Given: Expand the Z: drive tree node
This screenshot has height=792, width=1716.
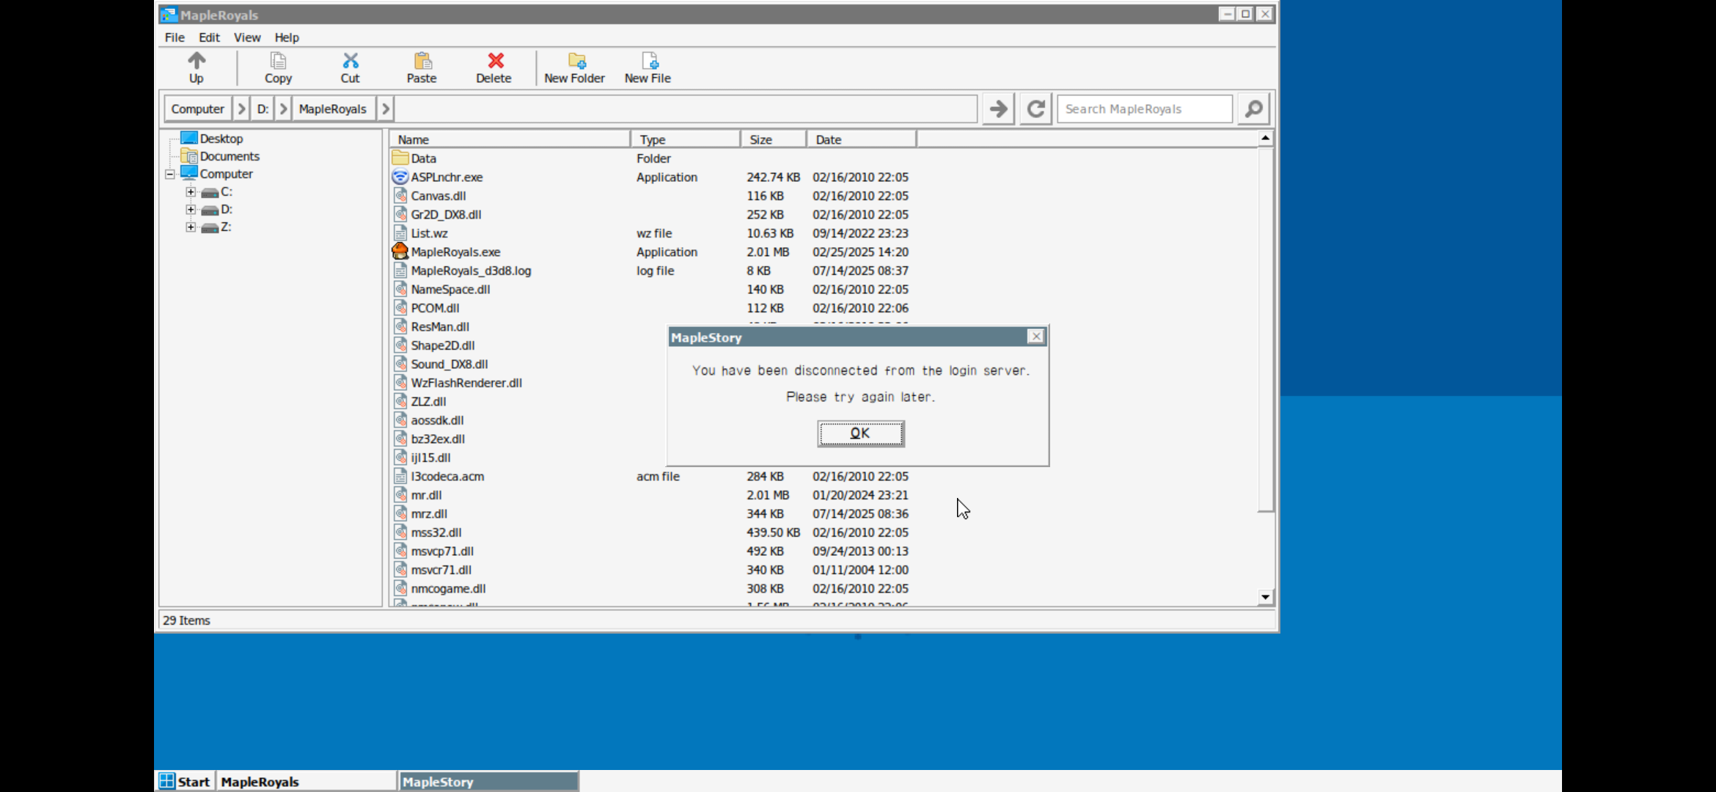Looking at the screenshot, I should tap(191, 227).
